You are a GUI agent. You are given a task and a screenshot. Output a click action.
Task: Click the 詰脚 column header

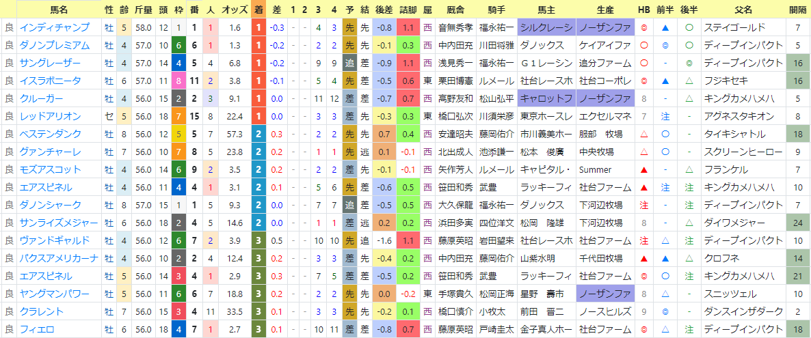[408, 10]
